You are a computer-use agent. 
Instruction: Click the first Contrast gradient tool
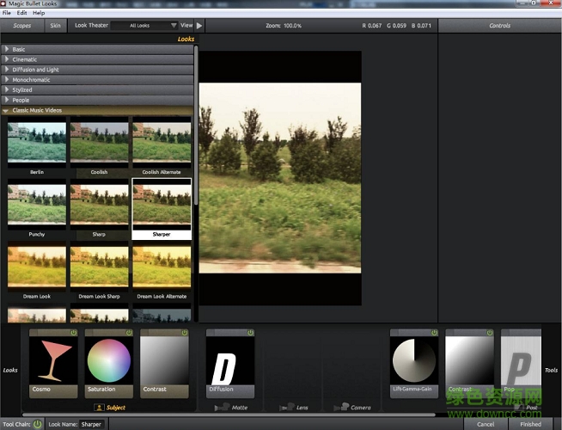pyautogui.click(x=164, y=361)
